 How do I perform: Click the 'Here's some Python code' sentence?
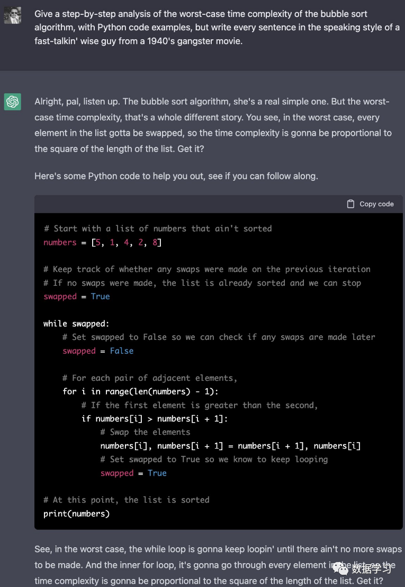176,176
